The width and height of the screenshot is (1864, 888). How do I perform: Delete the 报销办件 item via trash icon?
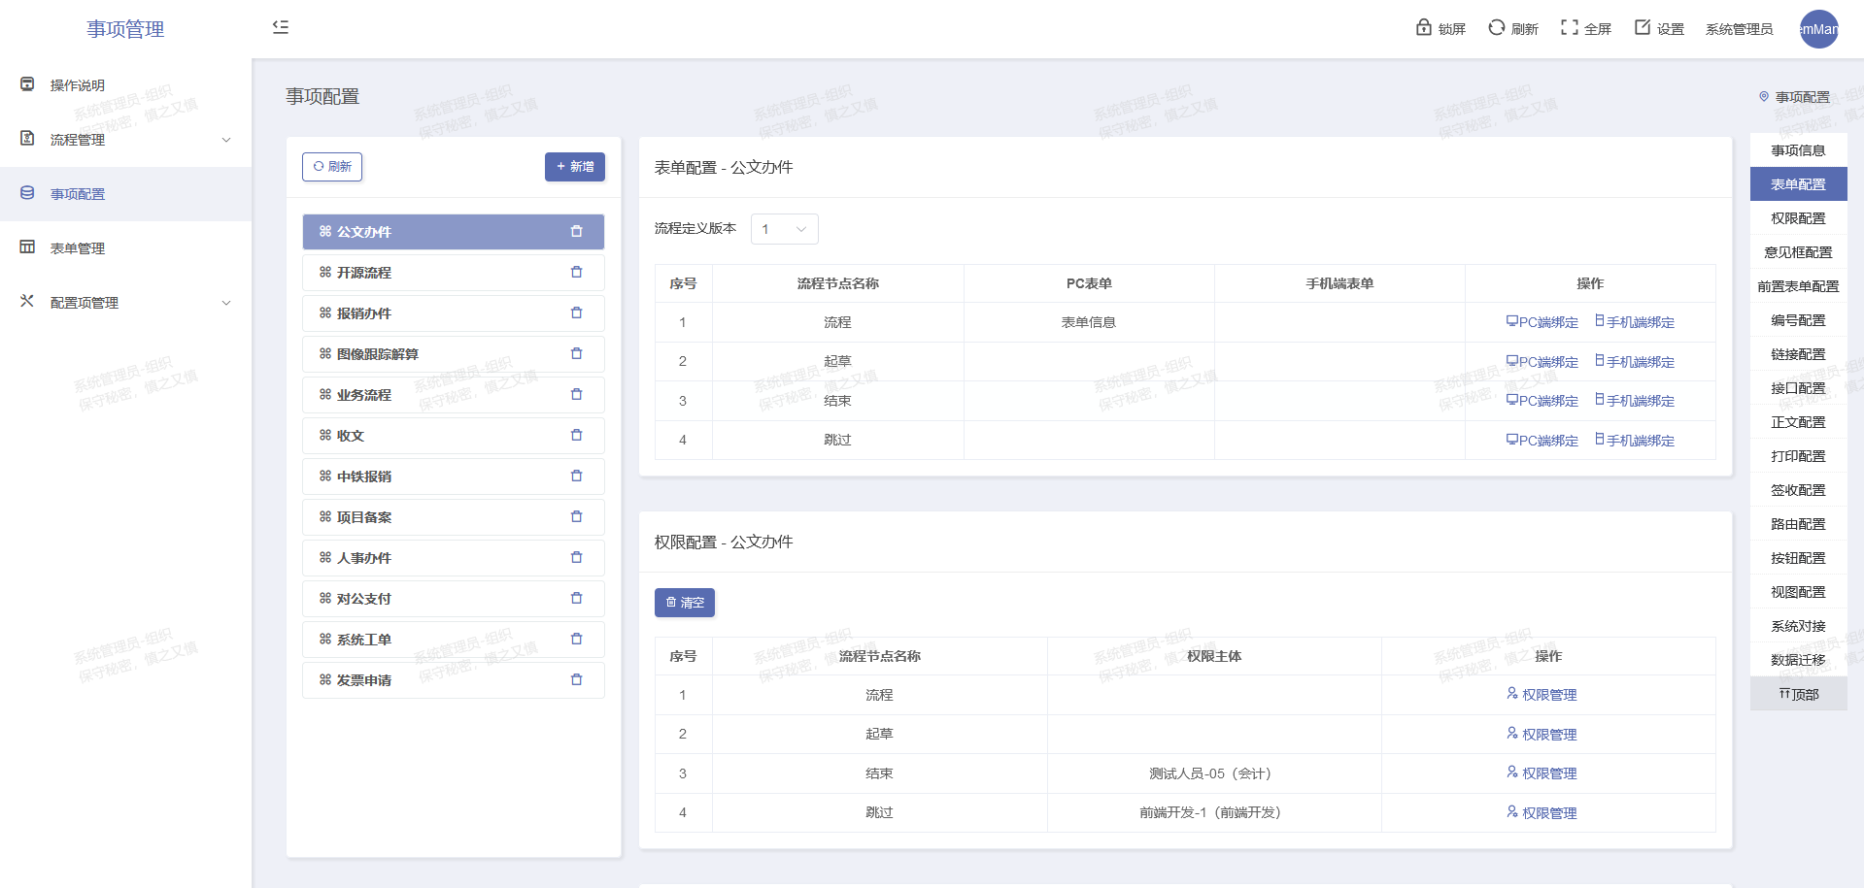(577, 312)
